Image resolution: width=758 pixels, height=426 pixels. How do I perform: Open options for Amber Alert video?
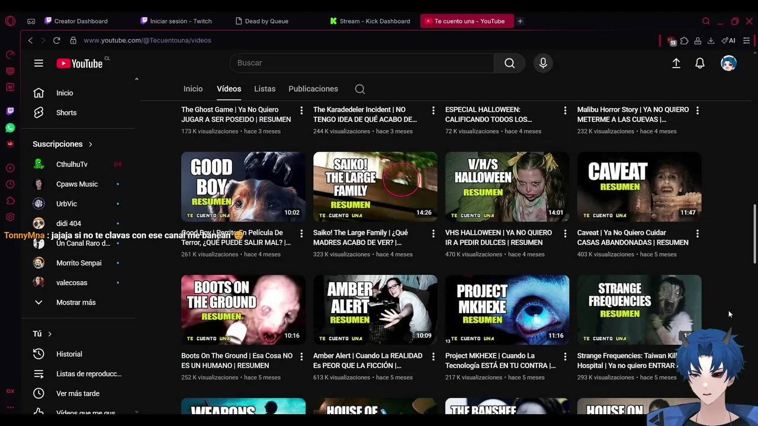[x=433, y=357]
